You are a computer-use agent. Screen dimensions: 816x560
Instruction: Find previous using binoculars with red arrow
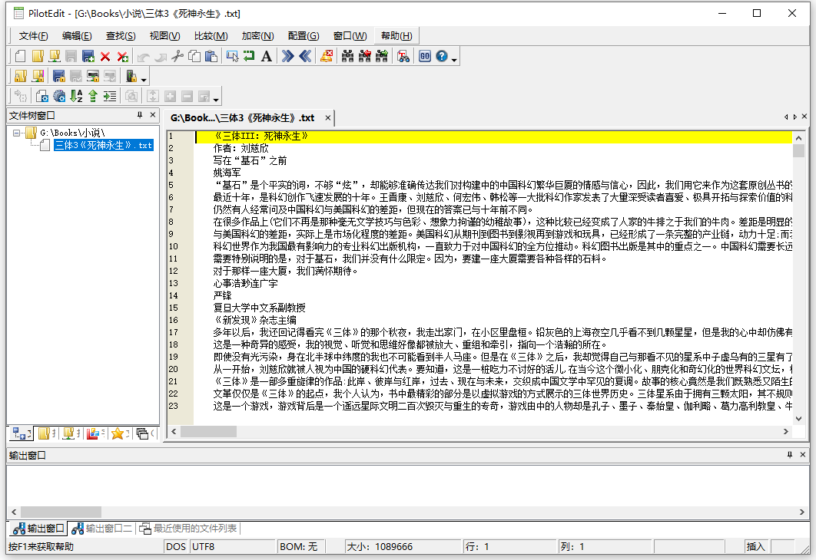click(364, 56)
